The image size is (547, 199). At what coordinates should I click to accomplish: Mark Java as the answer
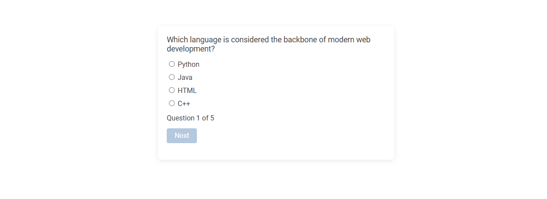(172, 77)
